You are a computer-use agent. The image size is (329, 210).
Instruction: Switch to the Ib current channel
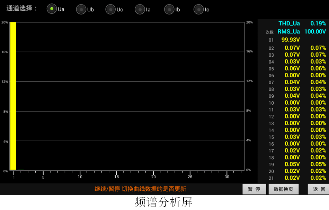[x=169, y=9]
